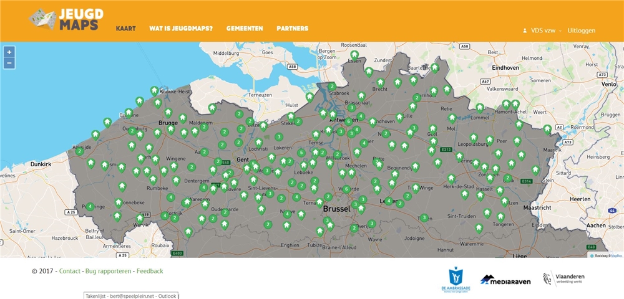Open the Feedback footer link
The image size is (624, 299).
pyautogui.click(x=150, y=271)
